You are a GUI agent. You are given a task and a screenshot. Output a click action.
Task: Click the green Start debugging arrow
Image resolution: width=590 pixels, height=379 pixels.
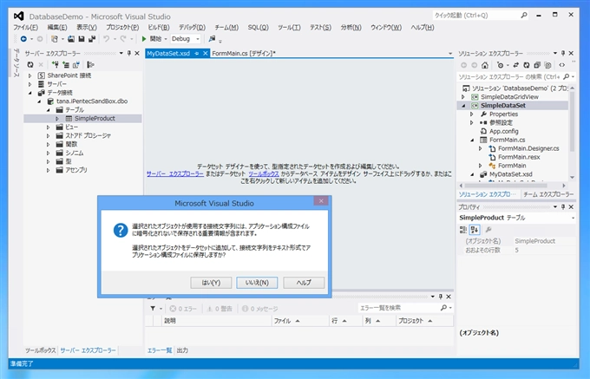coord(144,39)
